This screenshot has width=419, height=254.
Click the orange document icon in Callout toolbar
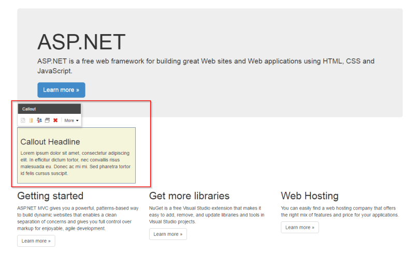click(x=31, y=121)
